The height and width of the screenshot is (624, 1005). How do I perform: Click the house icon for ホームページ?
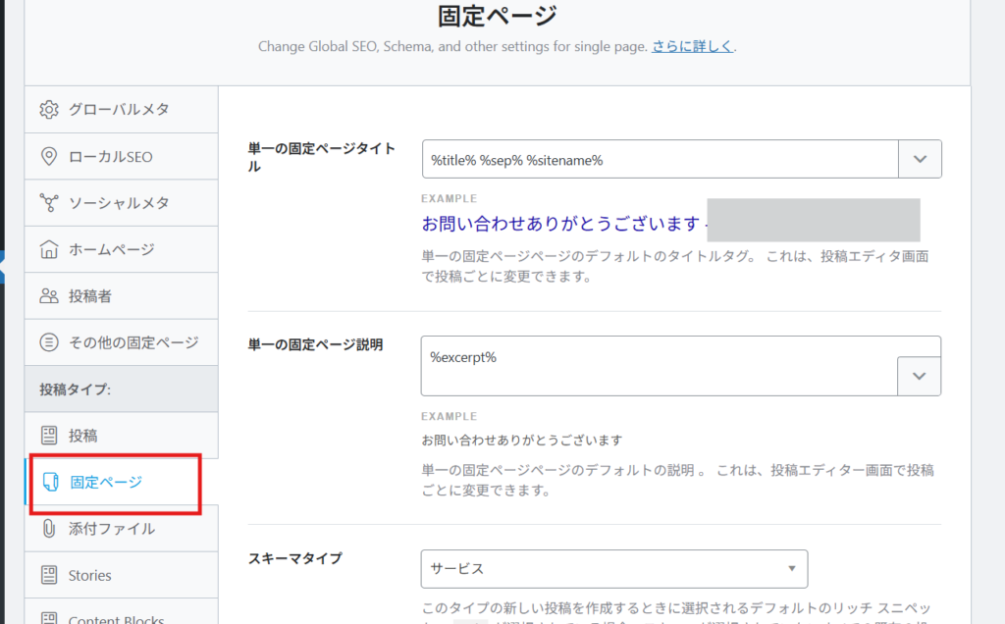(x=49, y=249)
